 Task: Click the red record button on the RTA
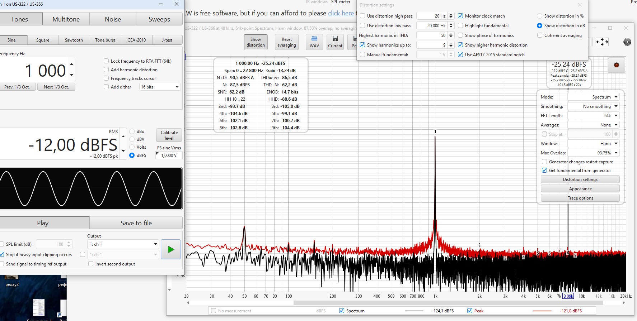coord(616,65)
